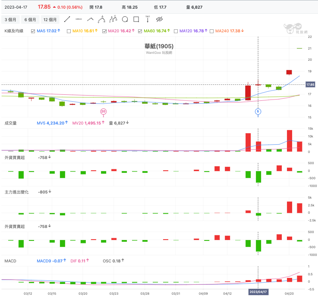
Task: Choose the angle line drawing tool
Action: pos(90,19)
